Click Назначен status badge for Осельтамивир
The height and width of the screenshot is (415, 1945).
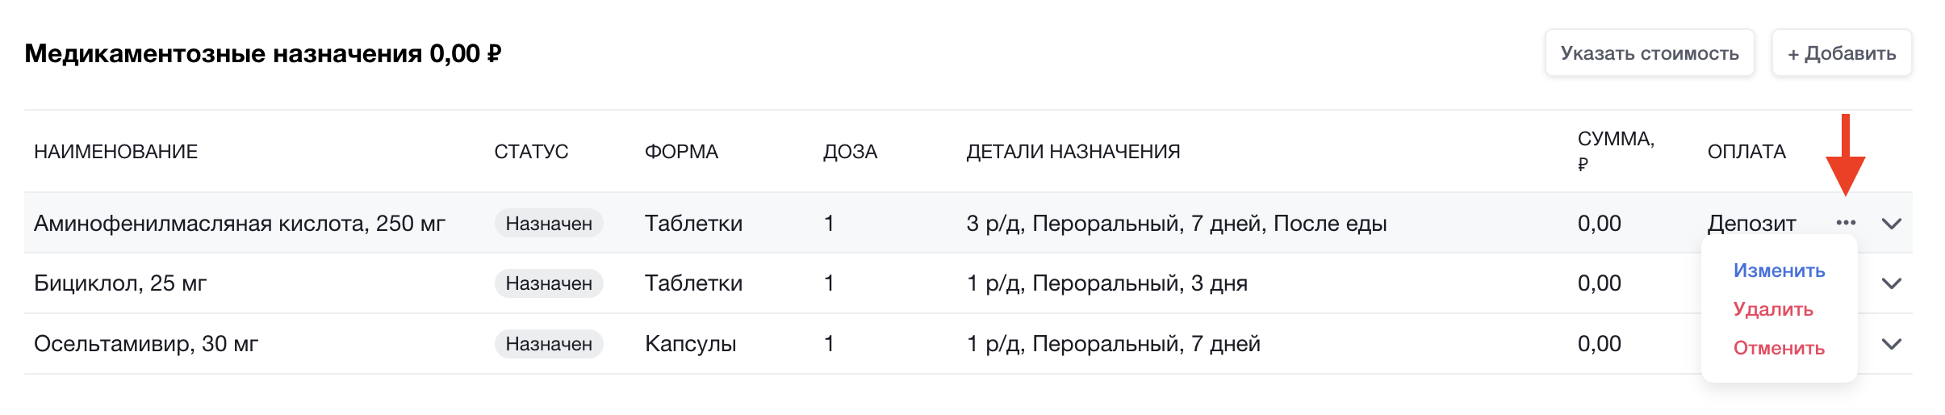[x=549, y=344]
